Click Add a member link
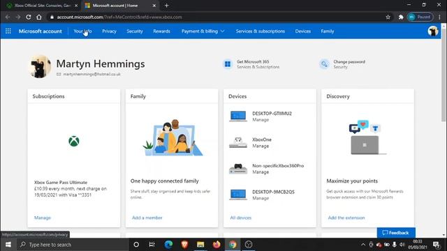The height and width of the screenshot is (251, 447). pyautogui.click(x=147, y=218)
